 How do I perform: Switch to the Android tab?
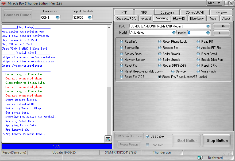click(x=146, y=19)
